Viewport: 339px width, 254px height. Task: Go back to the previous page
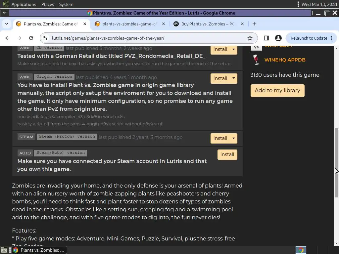7,38
